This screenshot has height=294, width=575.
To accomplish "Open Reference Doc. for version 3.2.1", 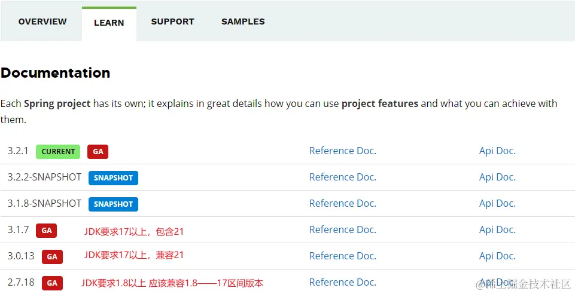I will click(342, 151).
